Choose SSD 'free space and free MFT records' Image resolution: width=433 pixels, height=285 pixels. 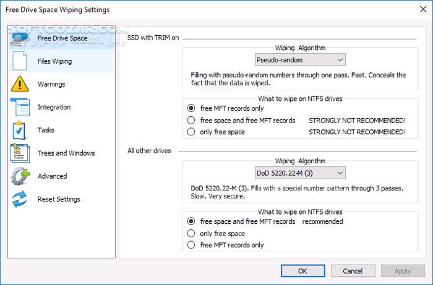(x=191, y=120)
